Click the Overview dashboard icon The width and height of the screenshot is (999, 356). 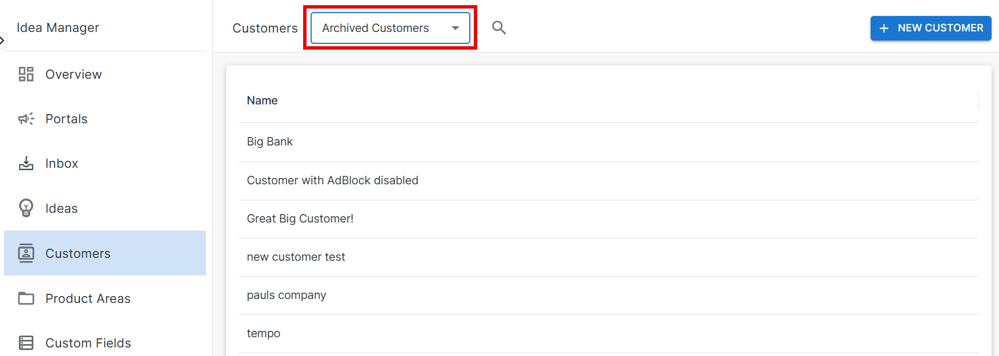click(26, 74)
